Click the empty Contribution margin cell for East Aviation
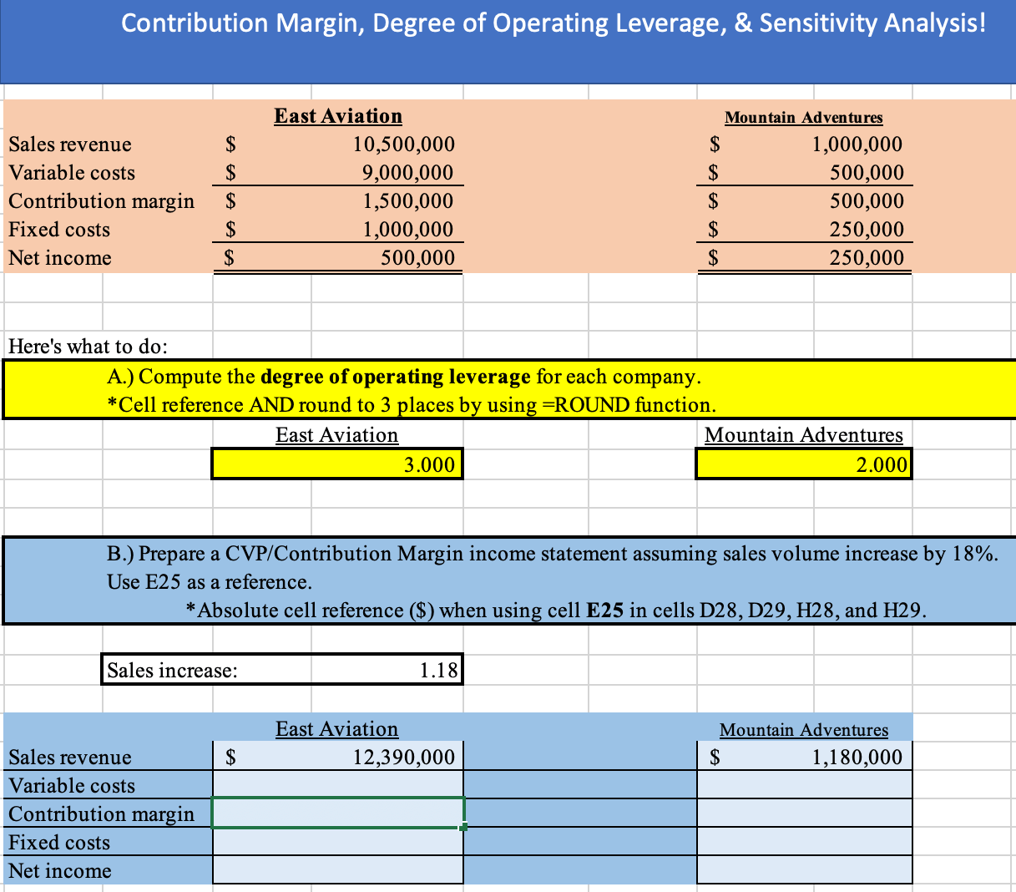The height and width of the screenshot is (892, 1016). [x=336, y=813]
